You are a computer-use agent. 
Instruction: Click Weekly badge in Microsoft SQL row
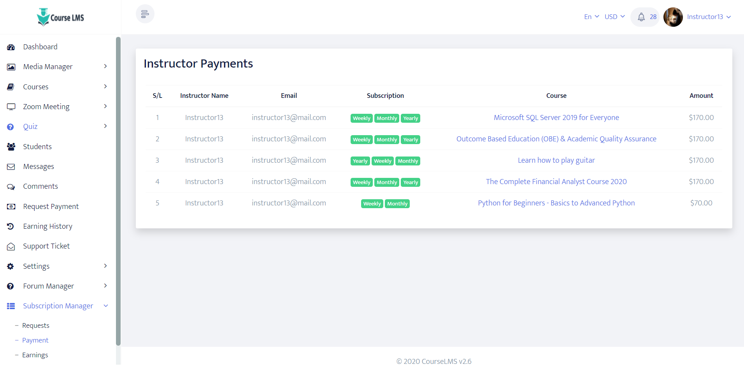tap(361, 118)
